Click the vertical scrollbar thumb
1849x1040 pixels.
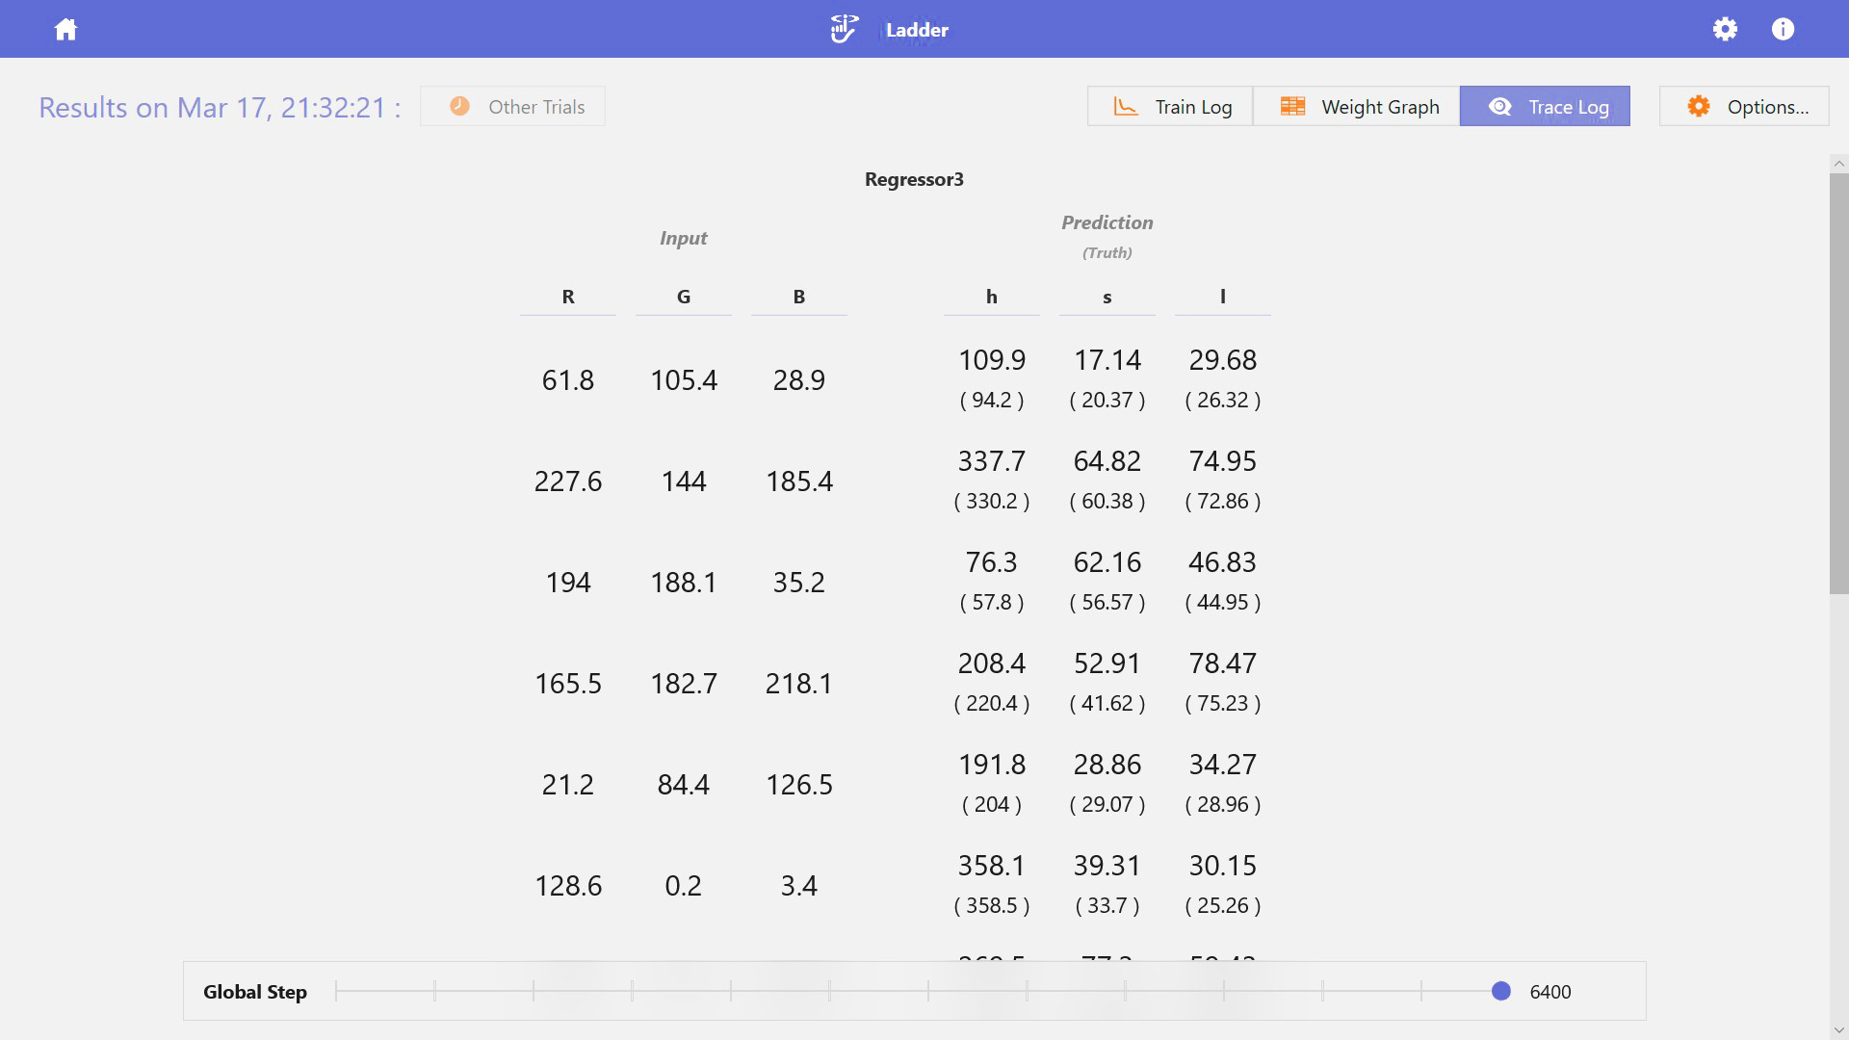(1839, 385)
